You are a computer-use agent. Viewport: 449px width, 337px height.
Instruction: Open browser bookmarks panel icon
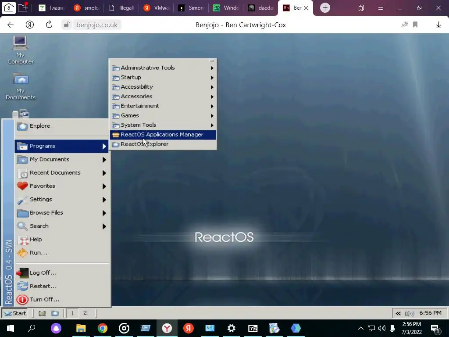tap(361, 8)
